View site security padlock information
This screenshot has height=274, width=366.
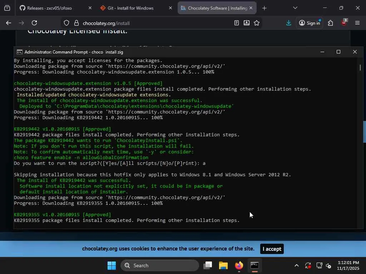(76, 23)
